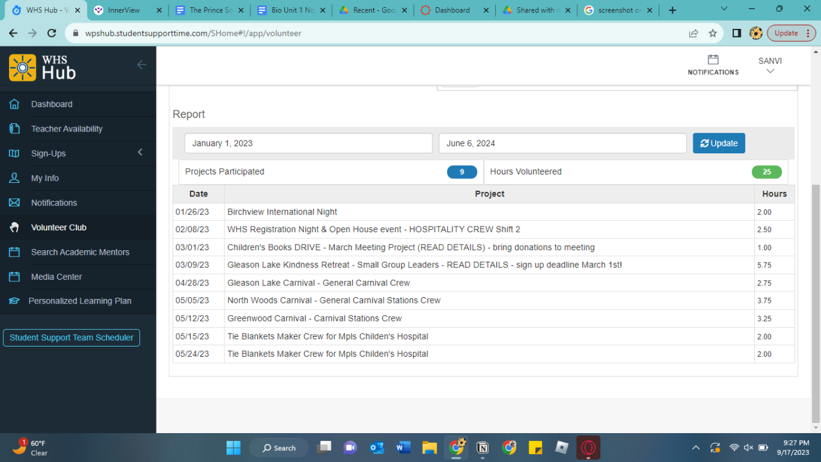This screenshot has width=821, height=462.
Task: Click the Hours Volunteered badge 25
Action: [x=766, y=172]
